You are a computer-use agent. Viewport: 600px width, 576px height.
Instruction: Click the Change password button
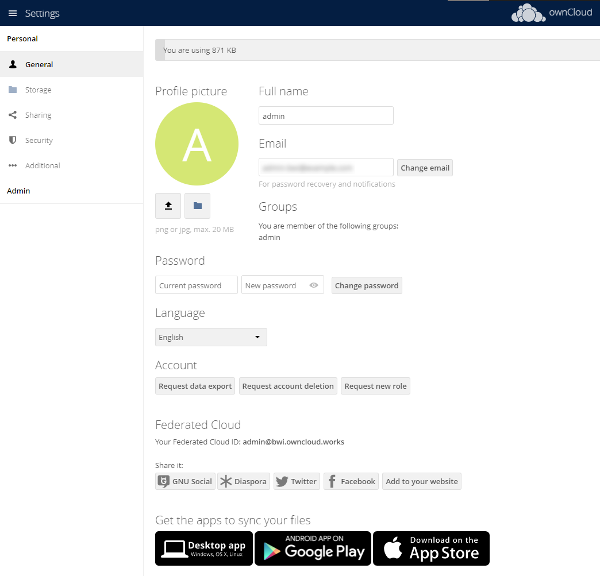(x=367, y=285)
